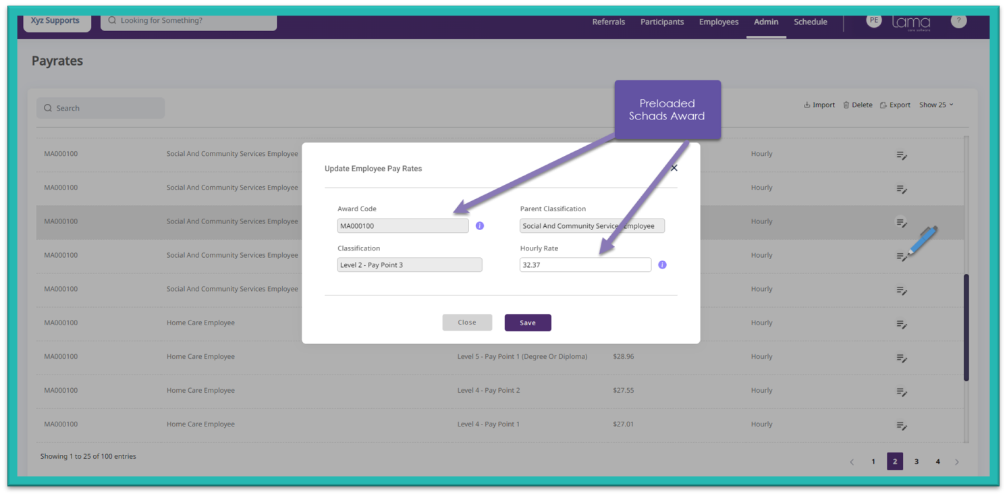Open the Employees menu
1007x496 pixels.
[x=718, y=22]
